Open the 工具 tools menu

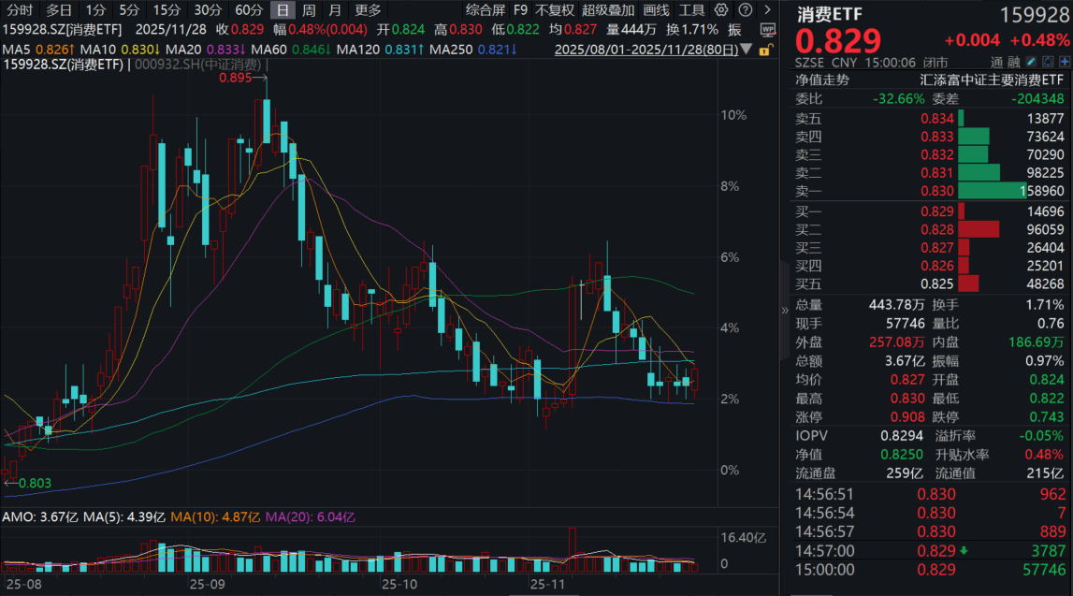coord(691,10)
